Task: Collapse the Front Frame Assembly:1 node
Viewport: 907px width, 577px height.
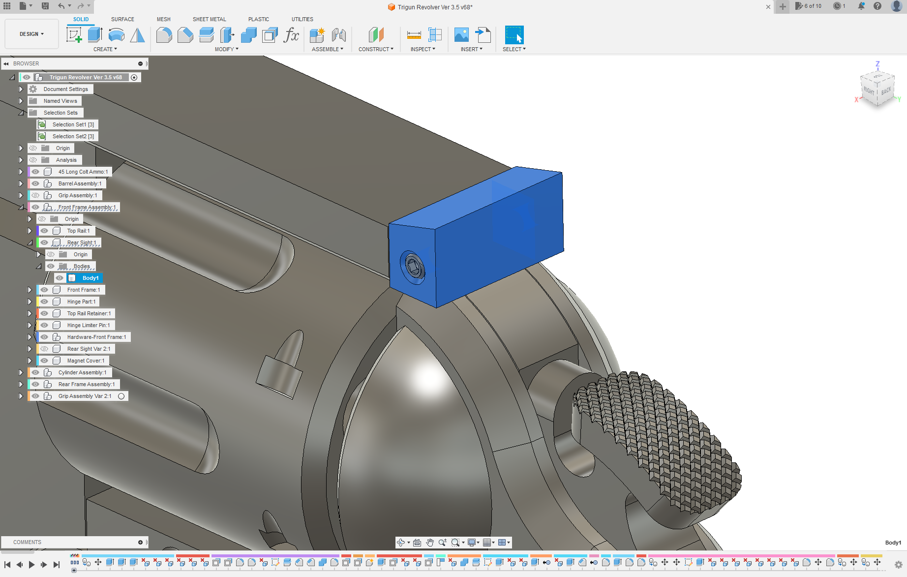Action: [21, 207]
